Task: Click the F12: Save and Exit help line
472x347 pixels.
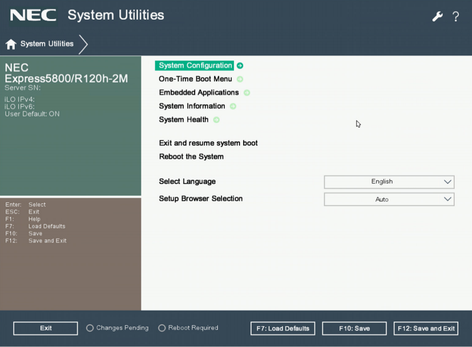Action: pos(36,241)
